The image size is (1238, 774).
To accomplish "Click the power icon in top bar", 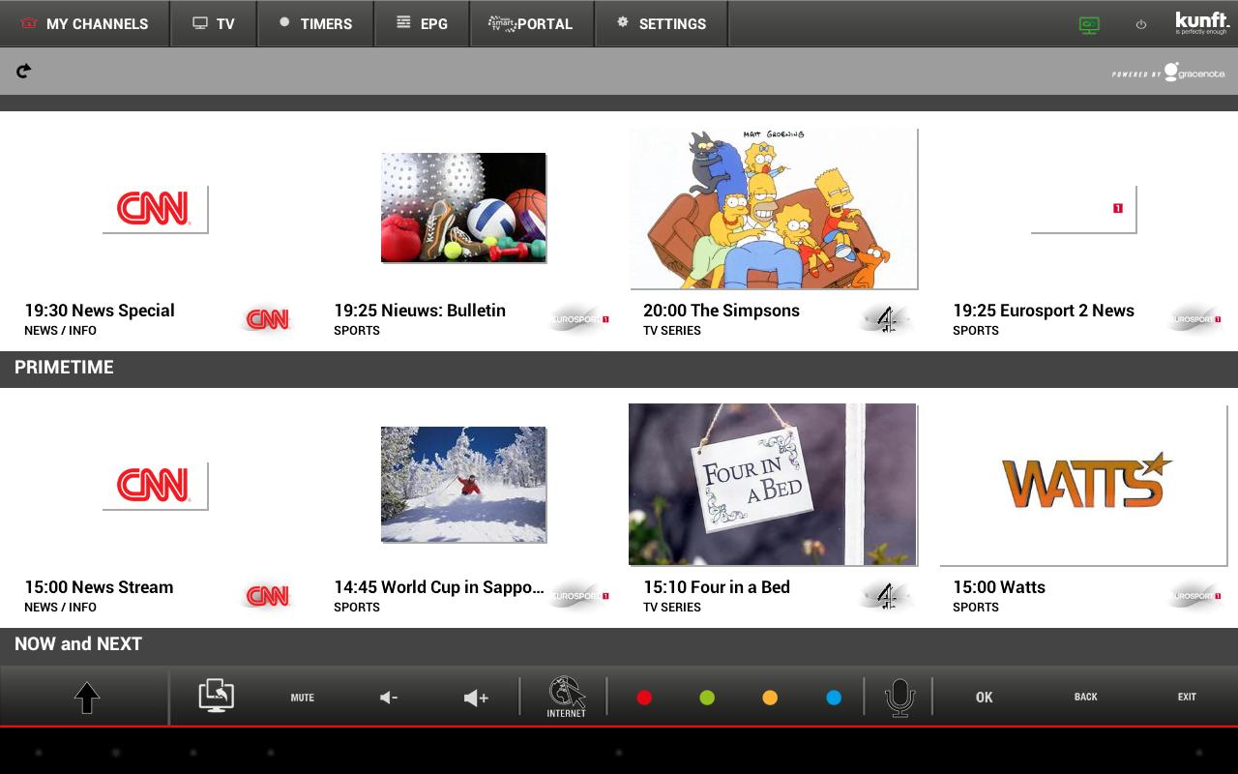I will [1141, 25].
